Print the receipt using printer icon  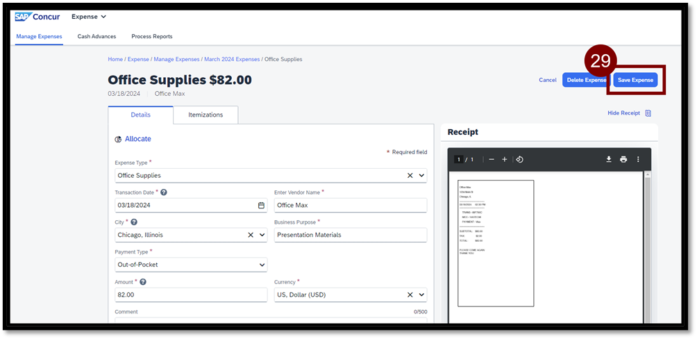tap(623, 160)
